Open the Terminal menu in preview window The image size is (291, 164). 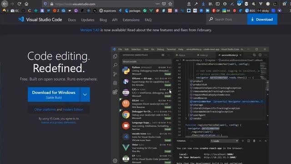coord(171,49)
